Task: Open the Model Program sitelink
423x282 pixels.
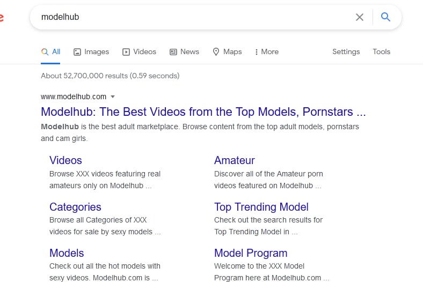Action: [251, 253]
